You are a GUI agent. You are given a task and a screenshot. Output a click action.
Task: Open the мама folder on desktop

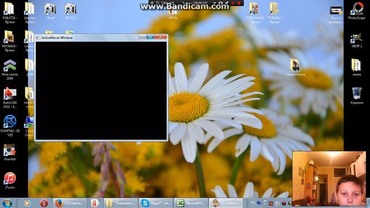pyautogui.click(x=357, y=67)
